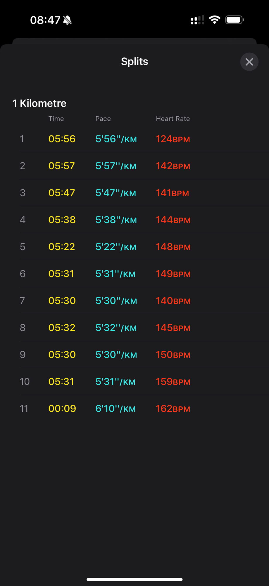Select split 1 time 05:56
269x586 pixels.
(62, 139)
